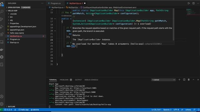Change language mode csharp
Image resolution: width=200 pixels, height=112 pixels.
[188, 110]
